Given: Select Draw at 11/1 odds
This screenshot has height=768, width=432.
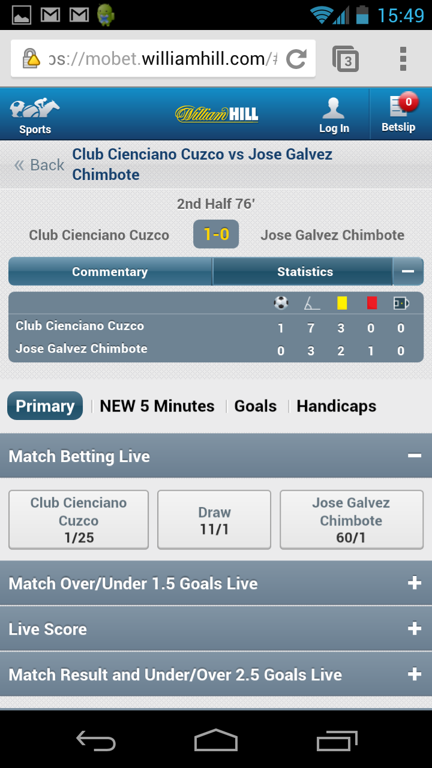Looking at the screenshot, I should 214,520.
